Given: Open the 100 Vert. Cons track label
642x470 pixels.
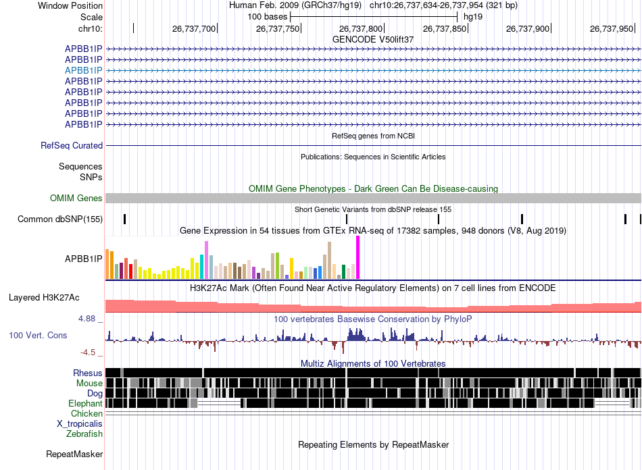Looking at the screenshot, I should [38, 336].
